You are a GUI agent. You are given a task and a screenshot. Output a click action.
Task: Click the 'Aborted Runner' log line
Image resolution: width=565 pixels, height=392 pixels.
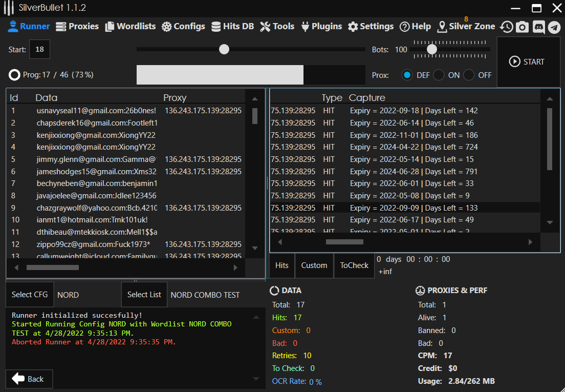(x=94, y=342)
